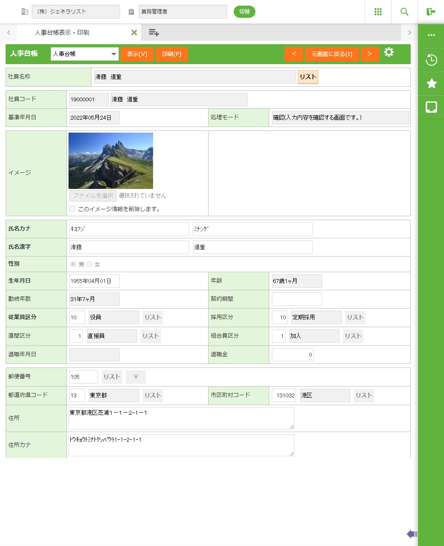444x546 pixels.
Task: Select the 女 radio button
Action: (89, 264)
